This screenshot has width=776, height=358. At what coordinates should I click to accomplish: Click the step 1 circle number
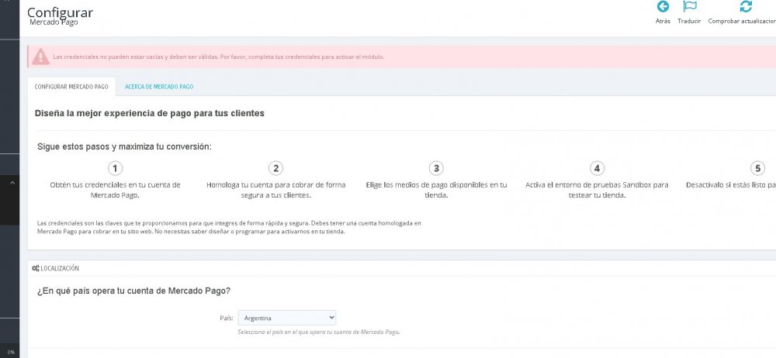click(x=115, y=169)
